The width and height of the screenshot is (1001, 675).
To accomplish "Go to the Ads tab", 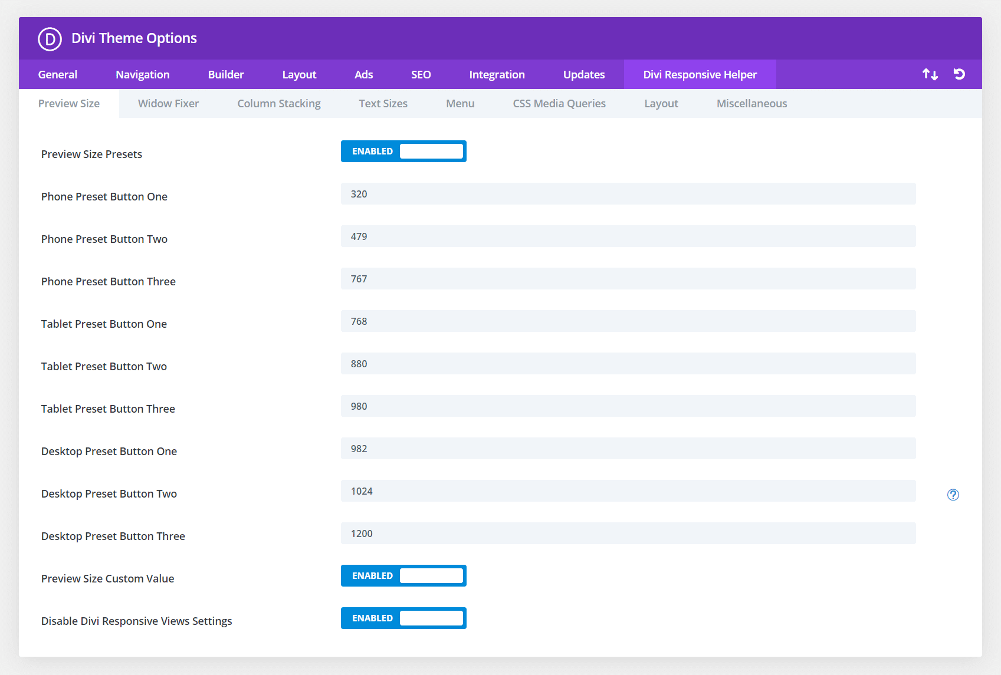I will 364,74.
